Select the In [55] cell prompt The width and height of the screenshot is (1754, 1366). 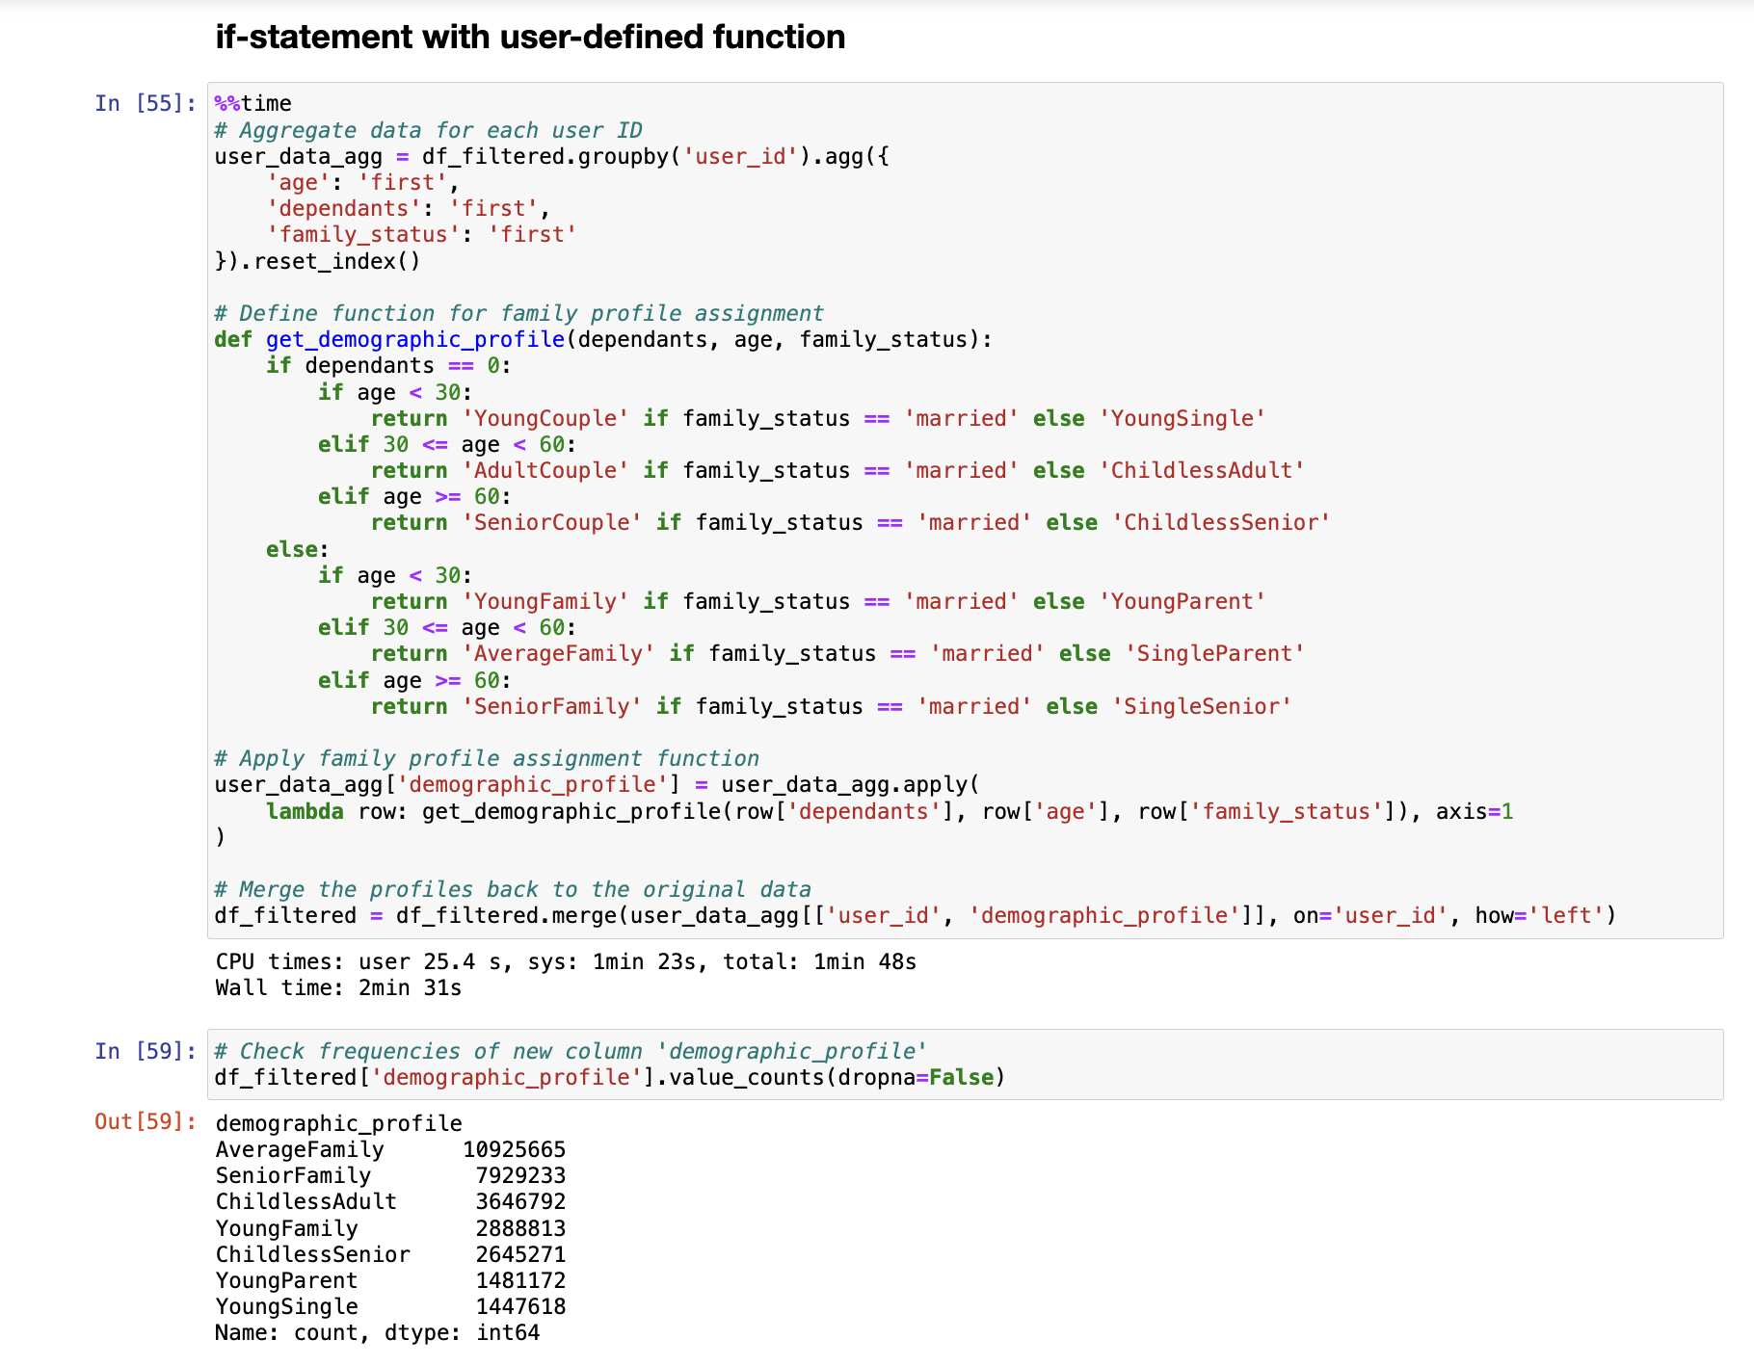point(145,103)
